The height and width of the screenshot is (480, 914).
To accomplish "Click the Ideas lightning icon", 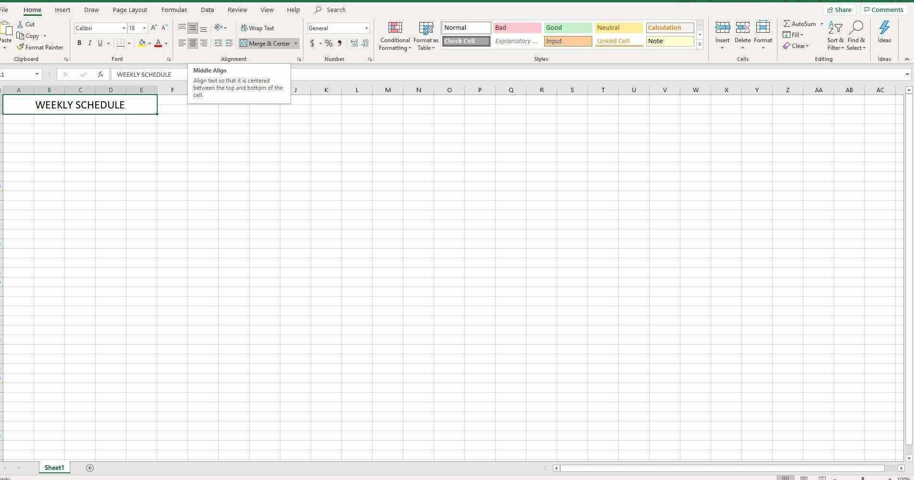I will [x=884, y=28].
